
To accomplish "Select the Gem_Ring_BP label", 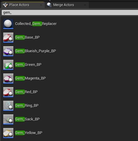I will pos(27,106).
